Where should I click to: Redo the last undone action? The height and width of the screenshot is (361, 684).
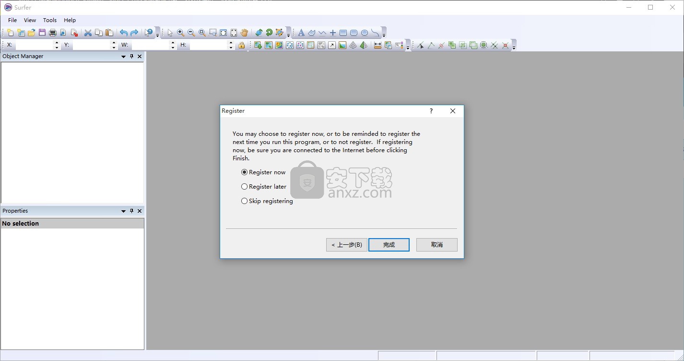pos(134,33)
